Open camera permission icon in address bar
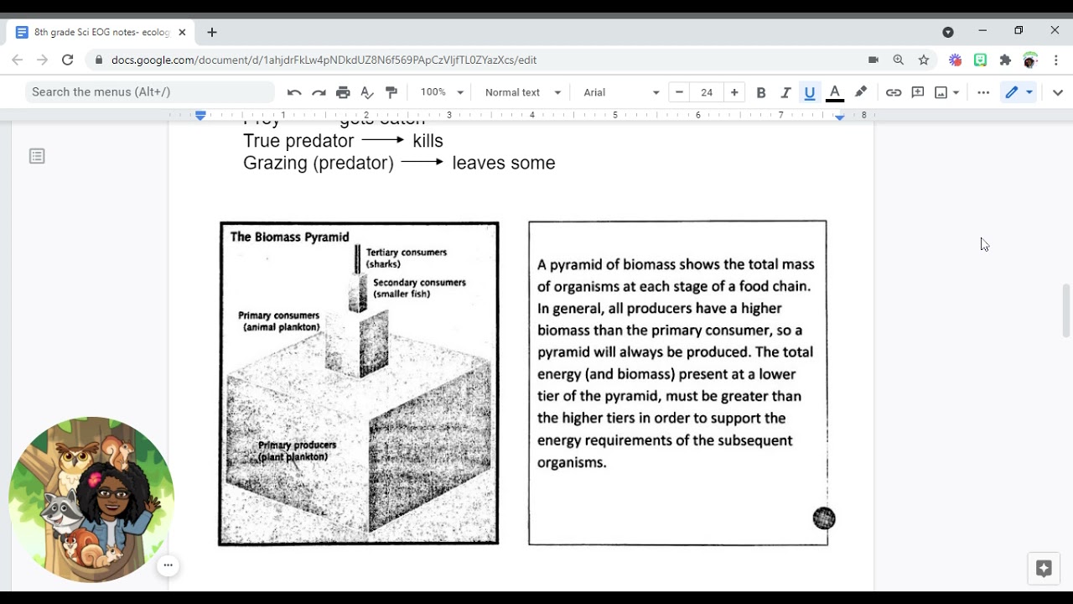This screenshot has width=1073, height=604. tap(873, 60)
